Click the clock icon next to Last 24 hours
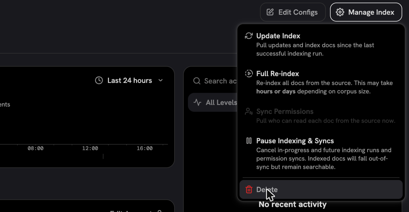409x212 pixels. [x=99, y=80]
